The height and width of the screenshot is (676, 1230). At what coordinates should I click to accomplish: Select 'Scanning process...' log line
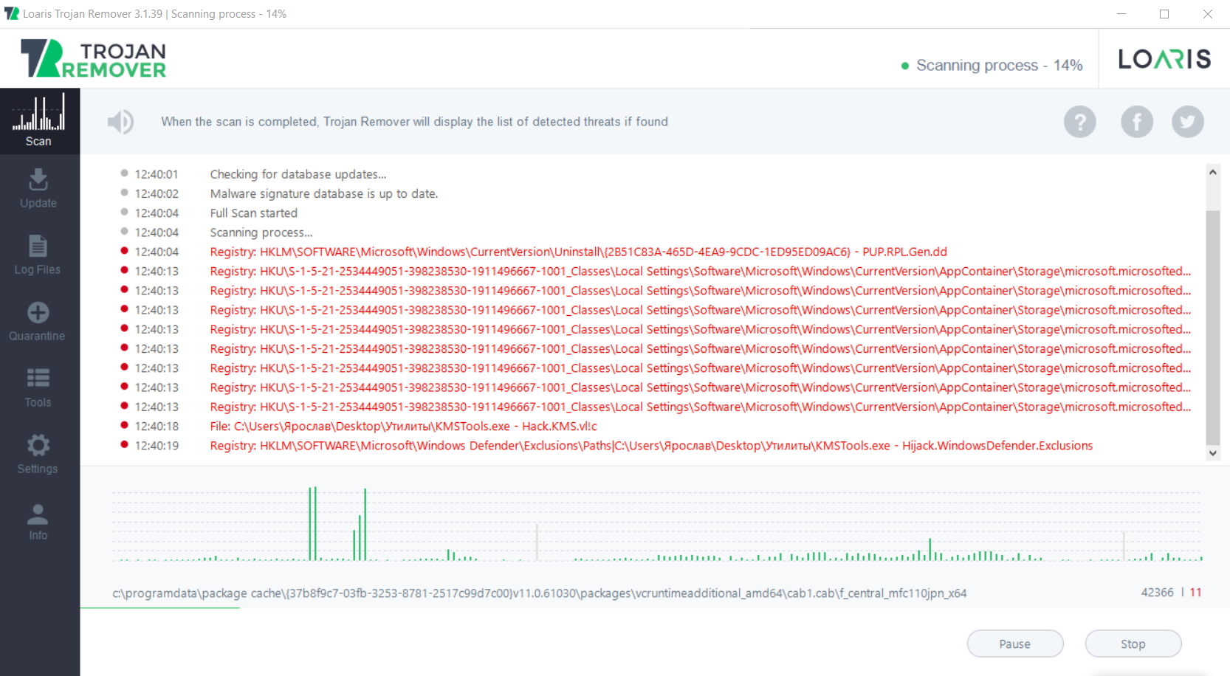click(261, 232)
